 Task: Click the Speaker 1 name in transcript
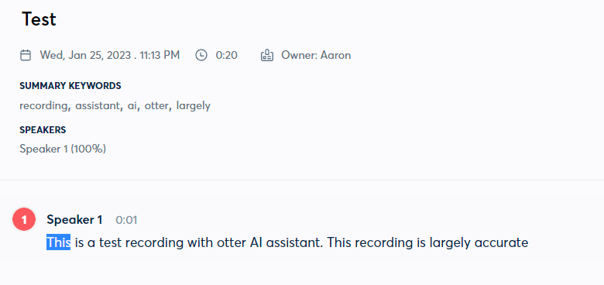[74, 220]
